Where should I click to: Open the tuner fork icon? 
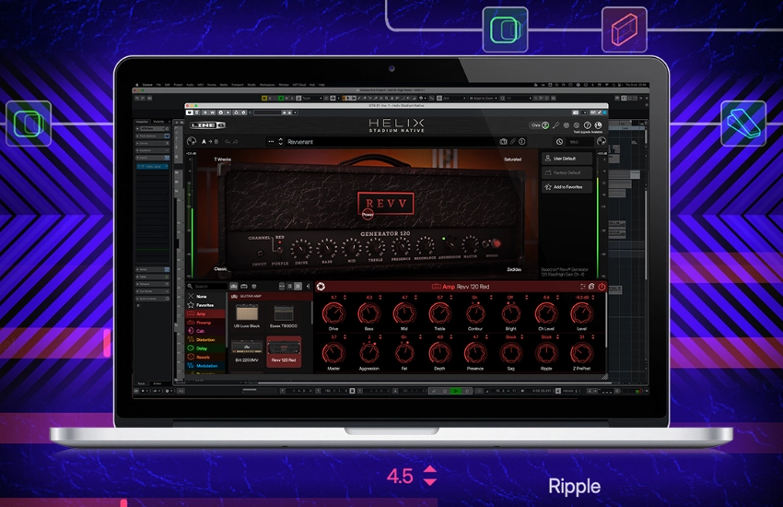point(555,124)
